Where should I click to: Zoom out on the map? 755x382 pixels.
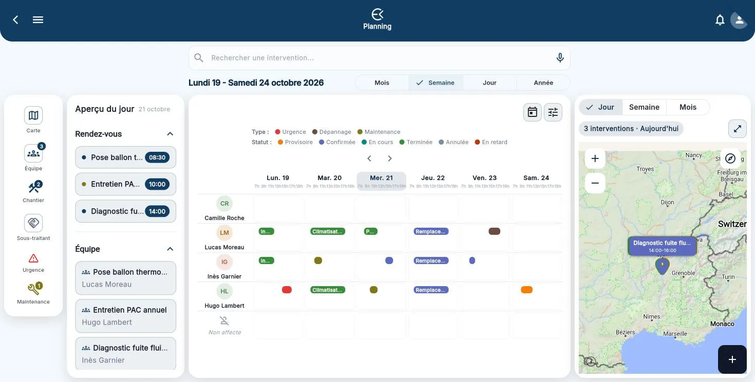pyautogui.click(x=595, y=183)
